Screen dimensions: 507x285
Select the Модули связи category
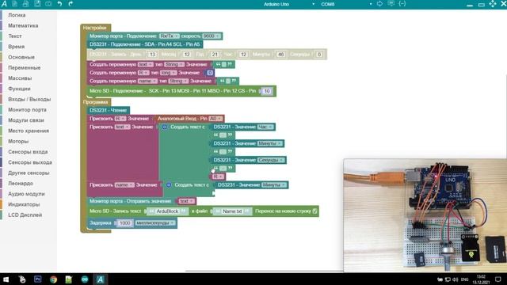pos(26,120)
